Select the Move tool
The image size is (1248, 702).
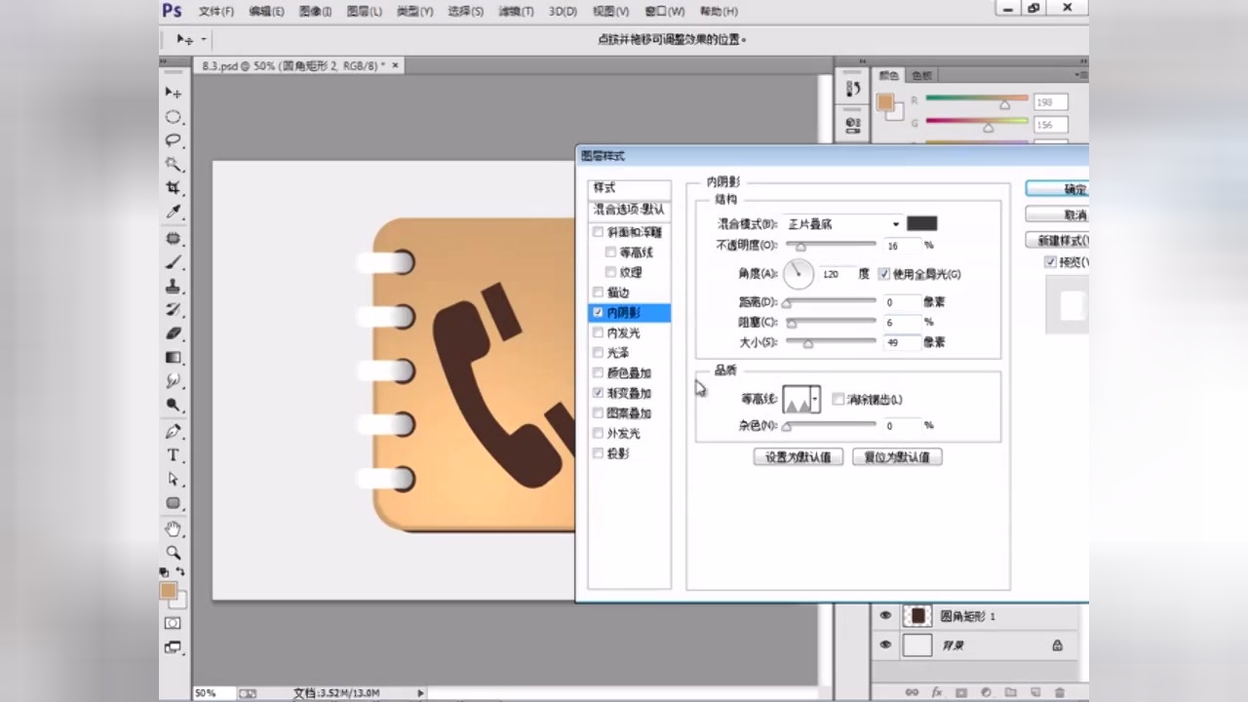(174, 93)
